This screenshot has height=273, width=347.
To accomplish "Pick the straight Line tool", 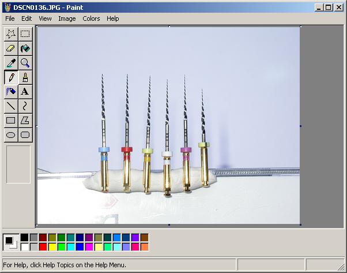I will click(x=11, y=106).
